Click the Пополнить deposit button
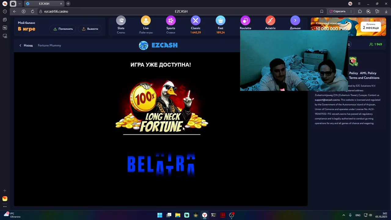 coord(63,29)
